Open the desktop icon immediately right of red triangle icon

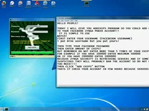tap(45, 3)
